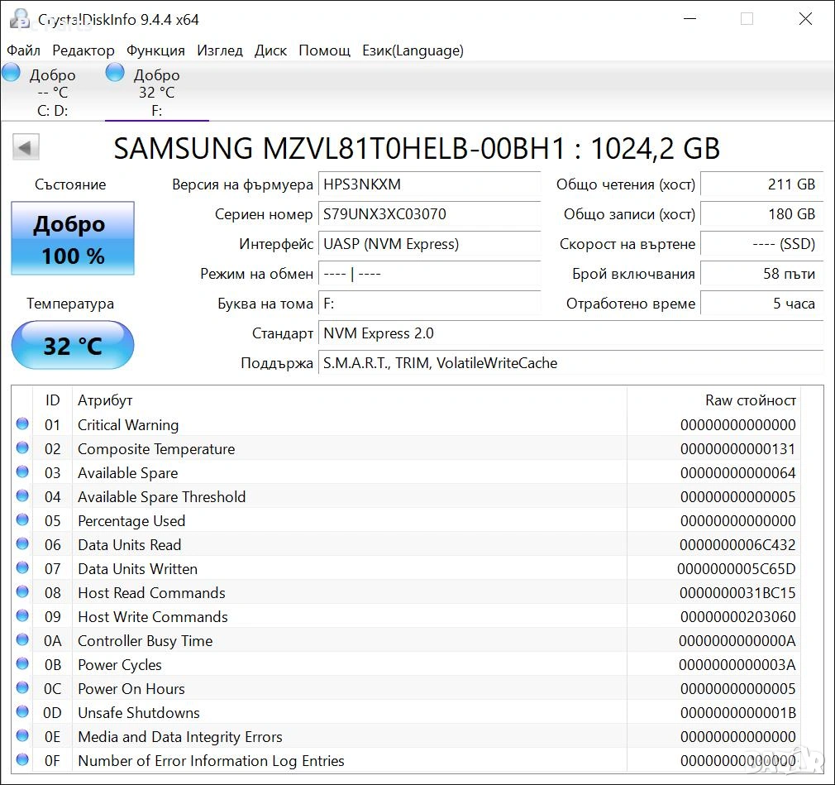The image size is (835, 785).
Task: Click the serial number field
Action: click(x=429, y=214)
